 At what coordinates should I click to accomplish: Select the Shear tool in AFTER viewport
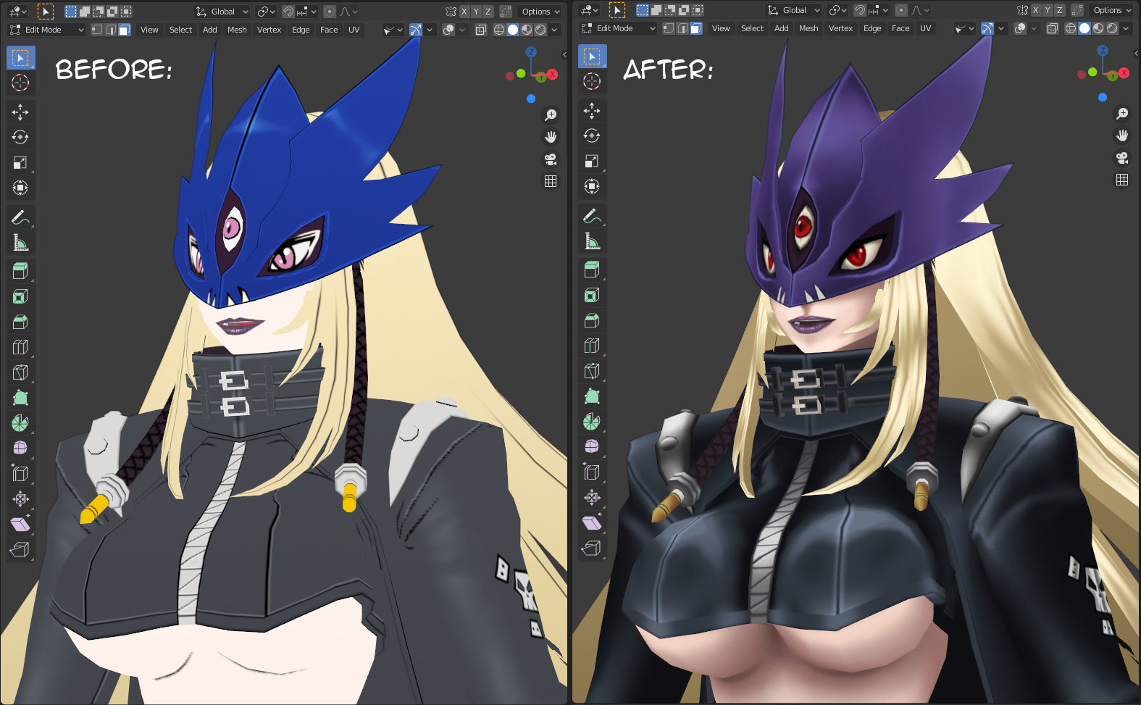point(592,523)
